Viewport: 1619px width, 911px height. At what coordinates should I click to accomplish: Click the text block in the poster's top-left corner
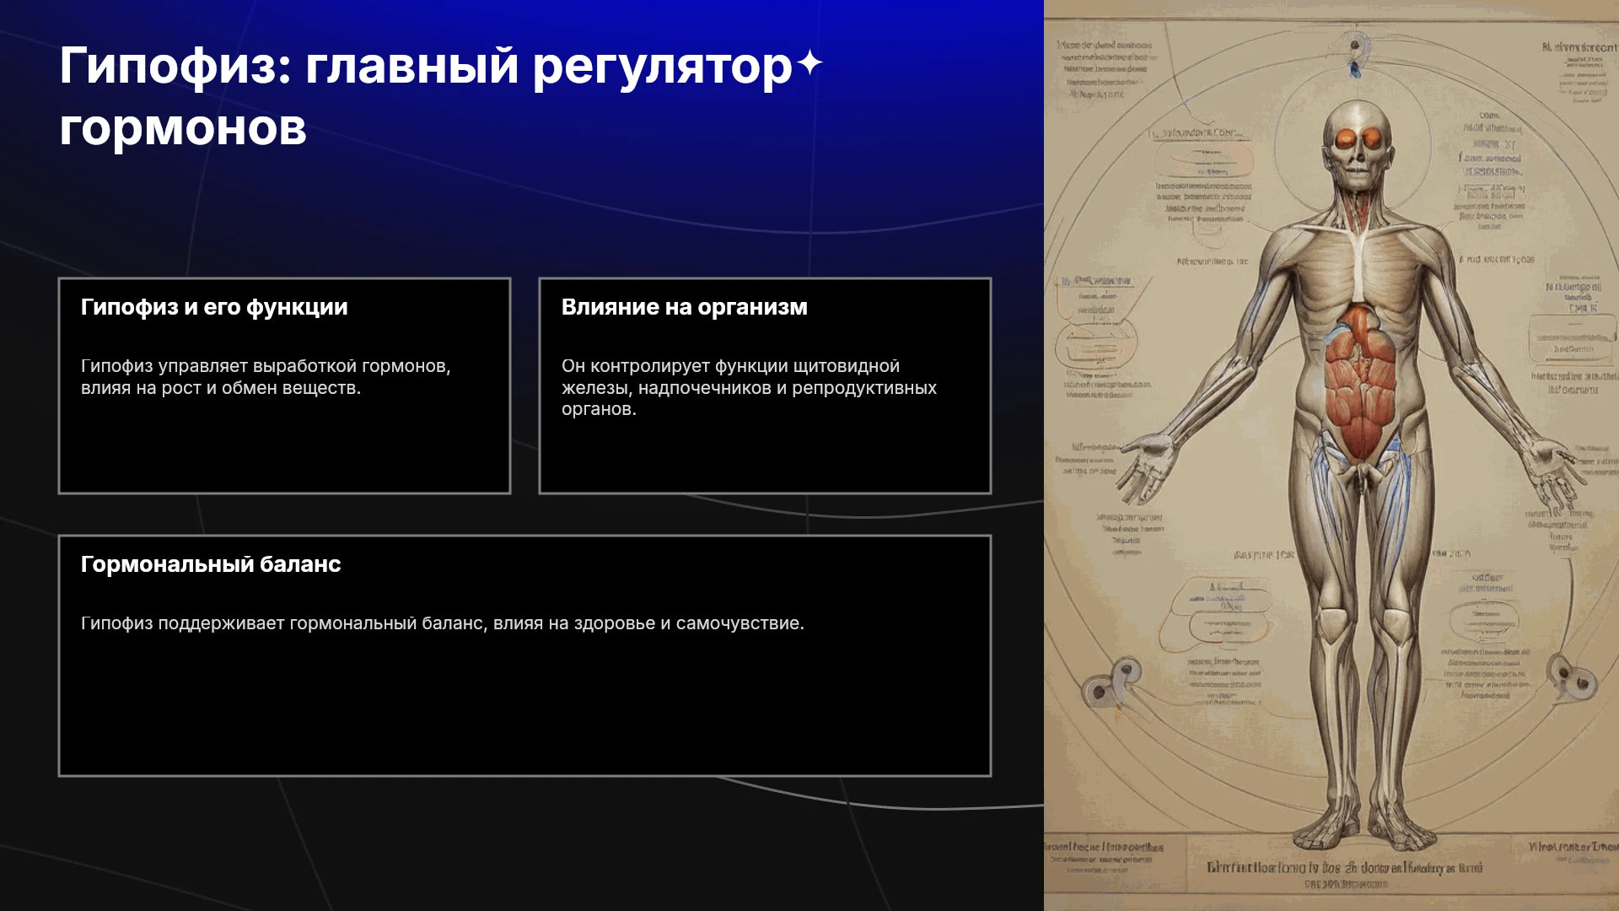click(x=1106, y=69)
